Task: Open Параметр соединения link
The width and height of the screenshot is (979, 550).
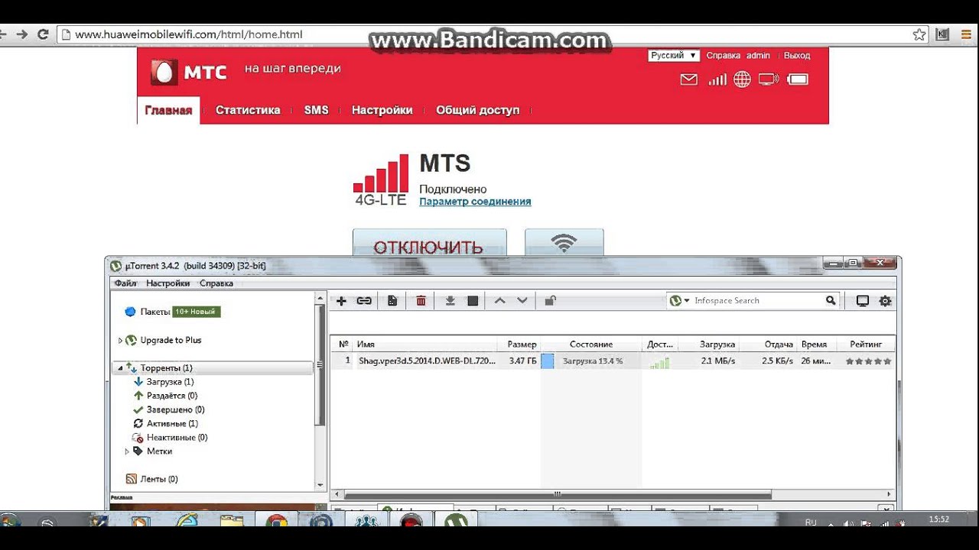Action: [475, 202]
